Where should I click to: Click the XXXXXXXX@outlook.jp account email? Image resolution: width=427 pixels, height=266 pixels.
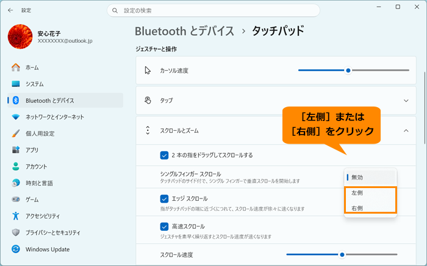[x=65, y=41]
